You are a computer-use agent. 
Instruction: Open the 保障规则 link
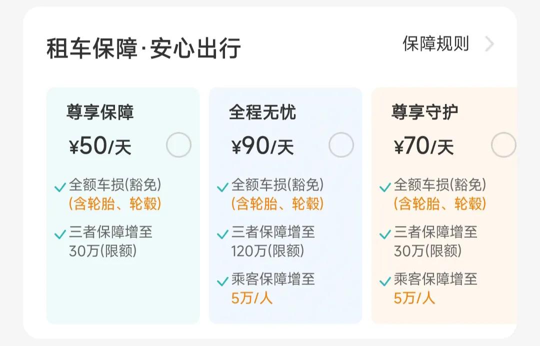(x=434, y=44)
